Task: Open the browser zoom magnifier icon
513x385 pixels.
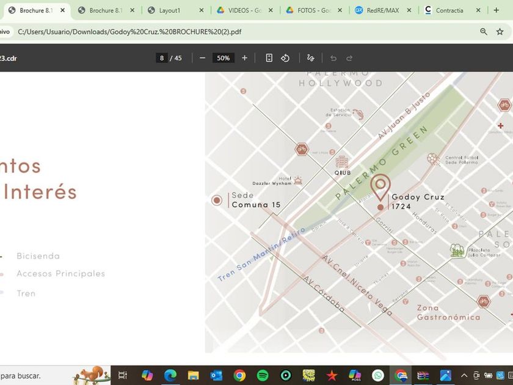Action: click(x=484, y=31)
